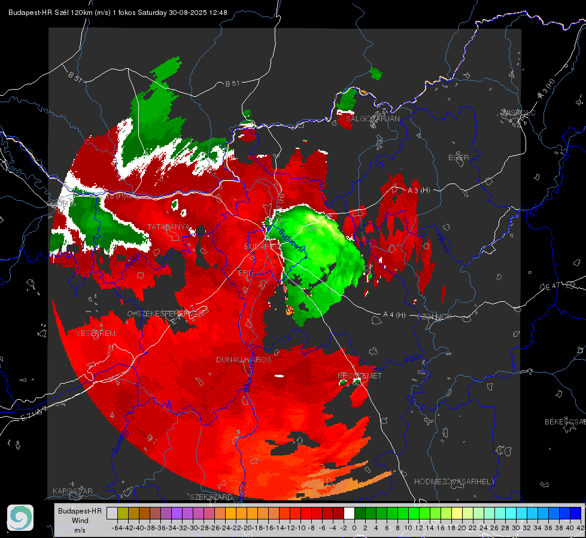
Task: Click the KAPOSVAR city label
Action: (x=72, y=491)
